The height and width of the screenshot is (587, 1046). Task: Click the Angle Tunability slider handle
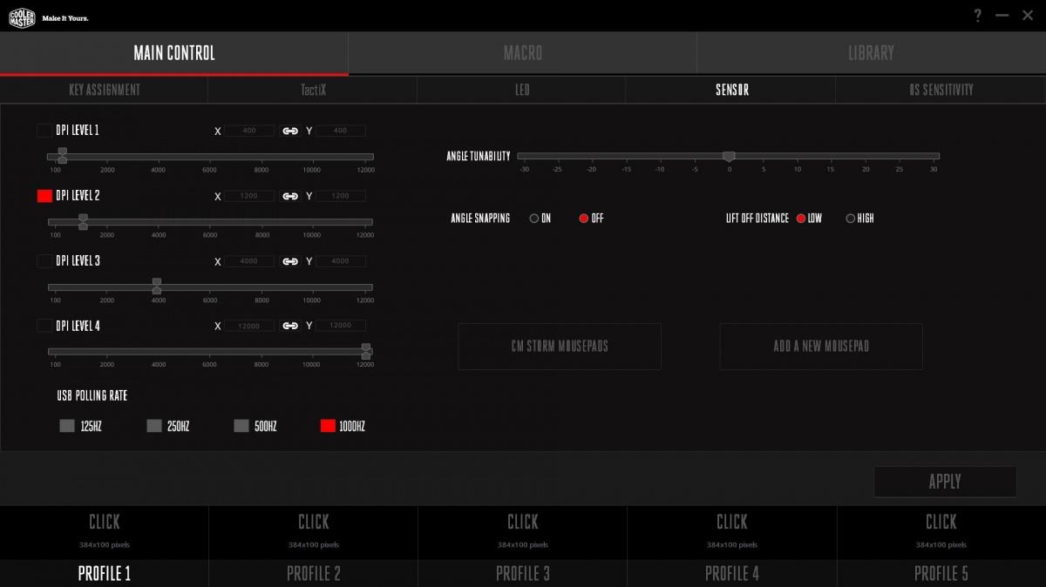729,156
